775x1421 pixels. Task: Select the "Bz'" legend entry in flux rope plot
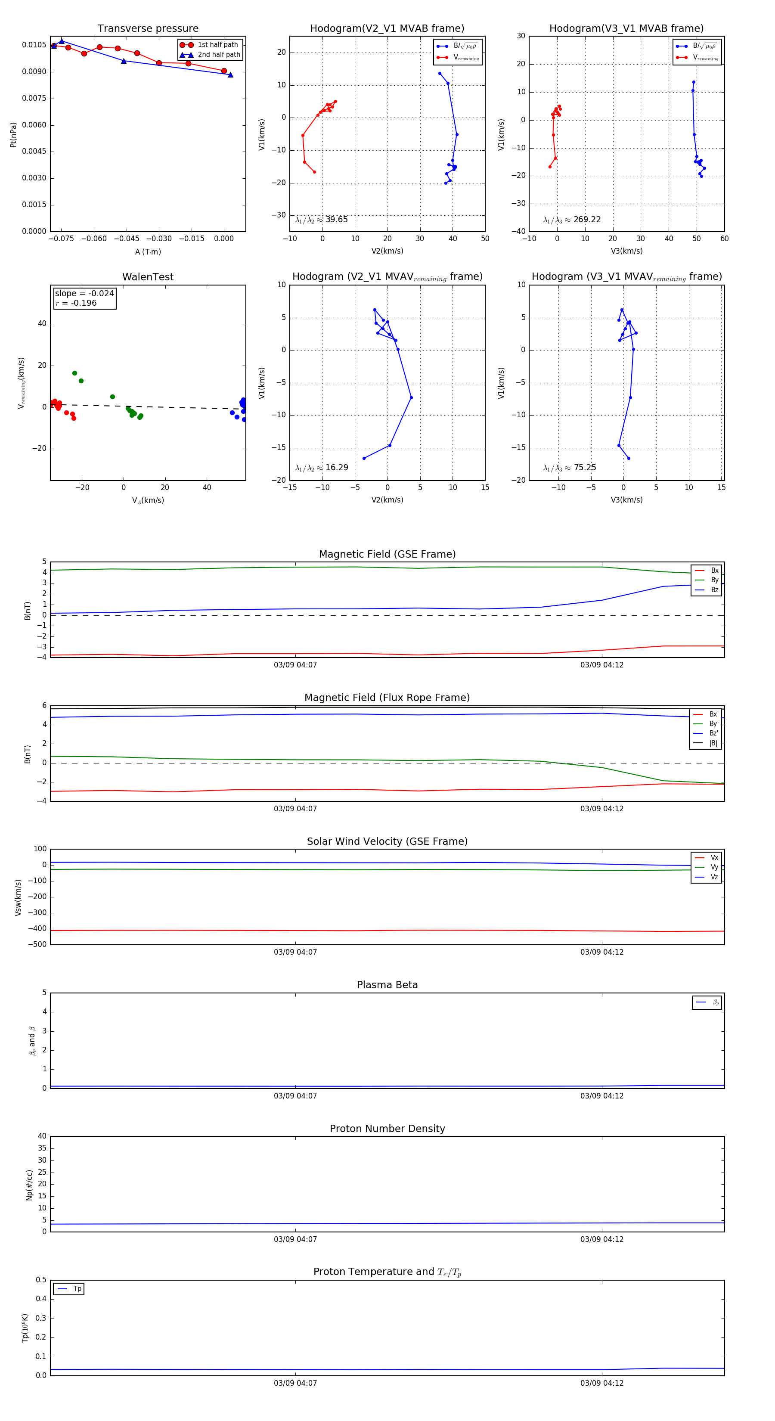pos(706,734)
